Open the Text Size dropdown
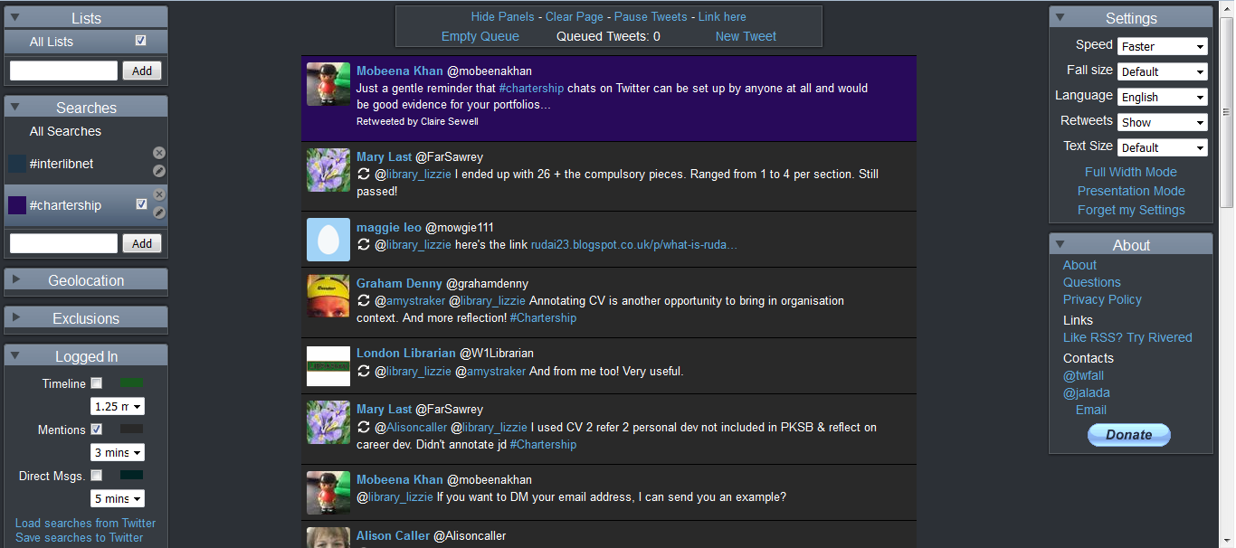Viewport: 1236px width, 548px height. click(1163, 147)
